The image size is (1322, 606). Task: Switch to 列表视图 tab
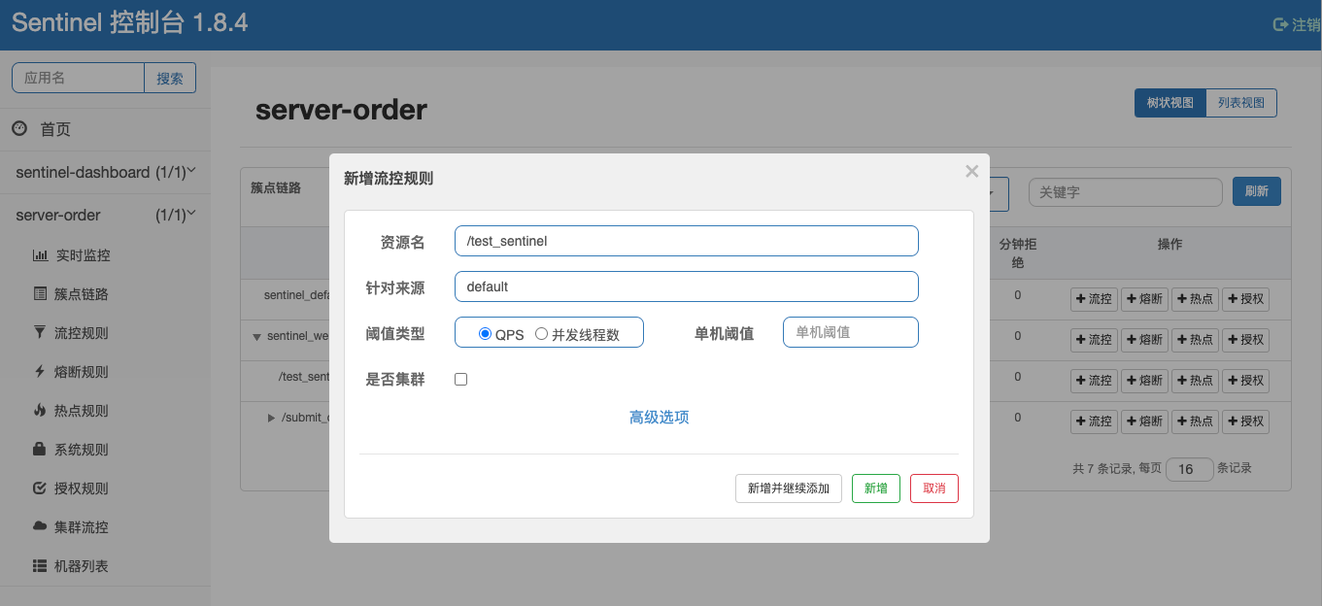tap(1241, 103)
